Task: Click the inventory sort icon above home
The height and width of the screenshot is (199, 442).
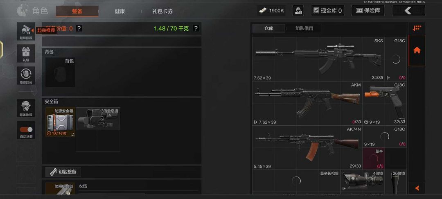Action: (x=417, y=28)
